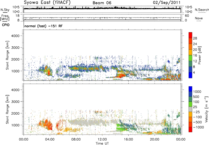Click the power panel 'Slant Range [km]' label
The width and height of the screenshot is (209, 145).
pyautogui.click(x=8, y=55)
